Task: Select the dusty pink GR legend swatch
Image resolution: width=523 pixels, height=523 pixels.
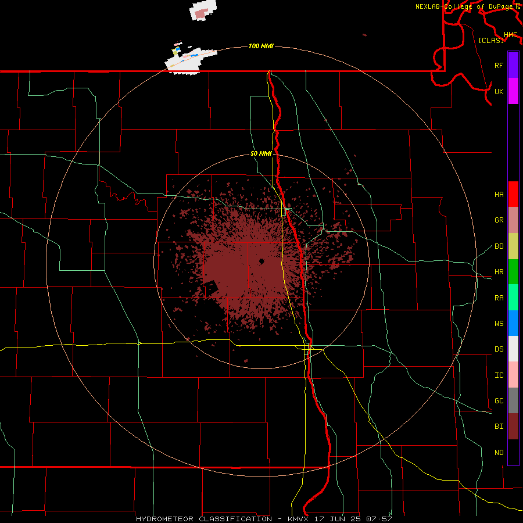Action: [513, 220]
